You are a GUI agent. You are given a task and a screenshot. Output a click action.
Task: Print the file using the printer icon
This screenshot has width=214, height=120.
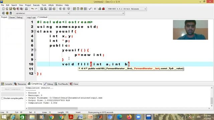point(26,9)
